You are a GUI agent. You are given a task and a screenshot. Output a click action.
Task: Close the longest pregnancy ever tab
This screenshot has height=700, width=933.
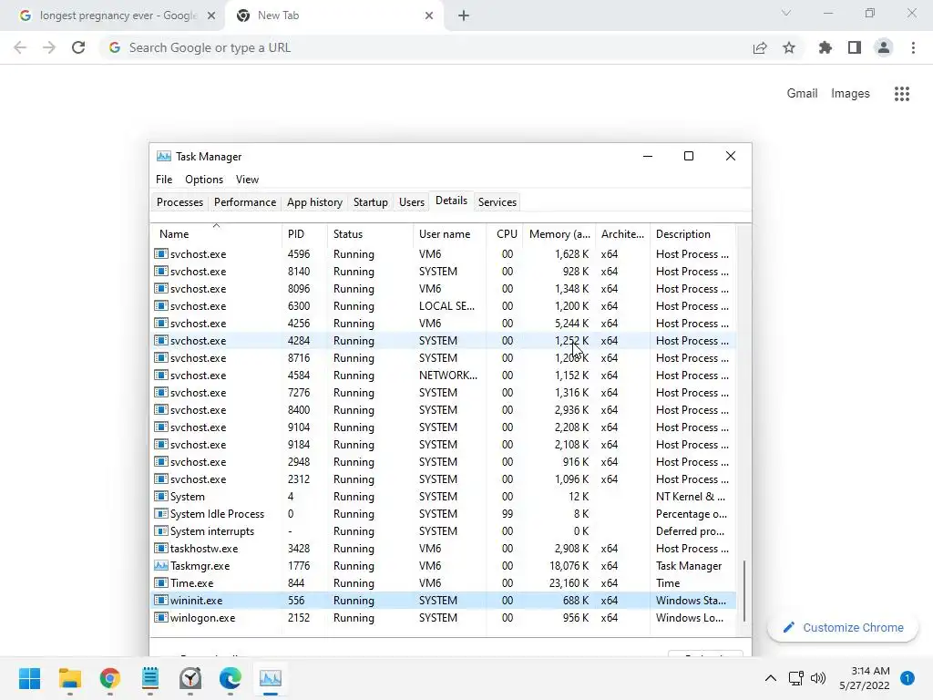[x=211, y=15]
